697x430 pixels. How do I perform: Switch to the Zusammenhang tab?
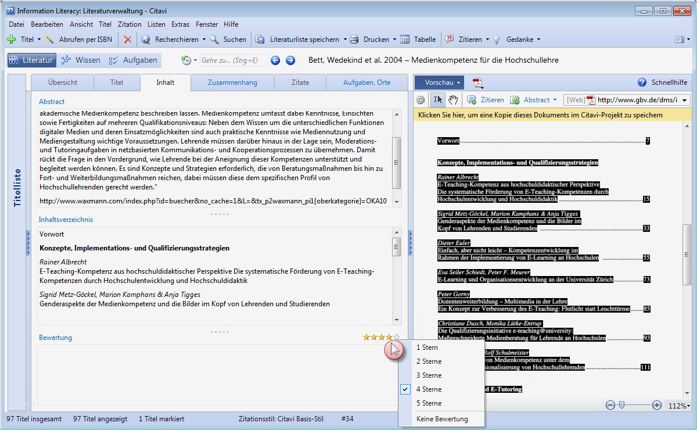click(x=232, y=83)
